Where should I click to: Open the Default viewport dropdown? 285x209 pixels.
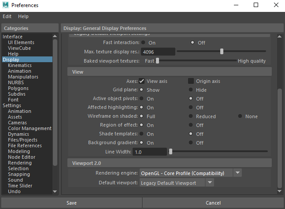177,183
